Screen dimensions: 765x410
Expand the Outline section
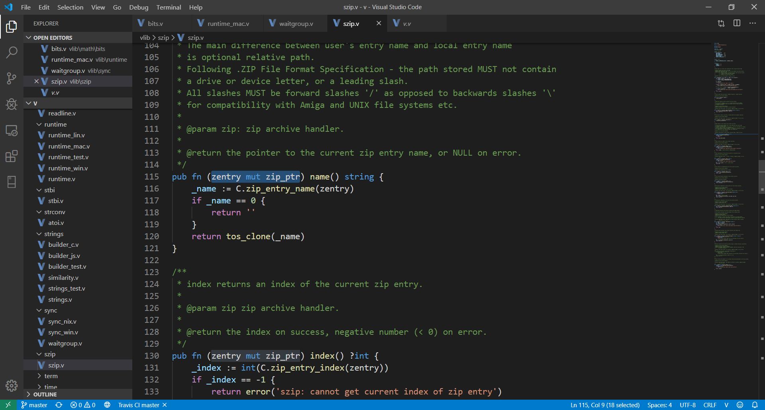[78, 394]
